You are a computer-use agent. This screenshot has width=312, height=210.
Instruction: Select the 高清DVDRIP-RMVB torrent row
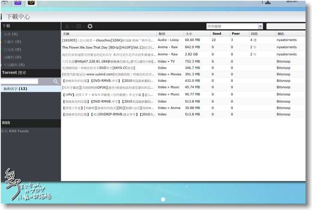click(183, 114)
